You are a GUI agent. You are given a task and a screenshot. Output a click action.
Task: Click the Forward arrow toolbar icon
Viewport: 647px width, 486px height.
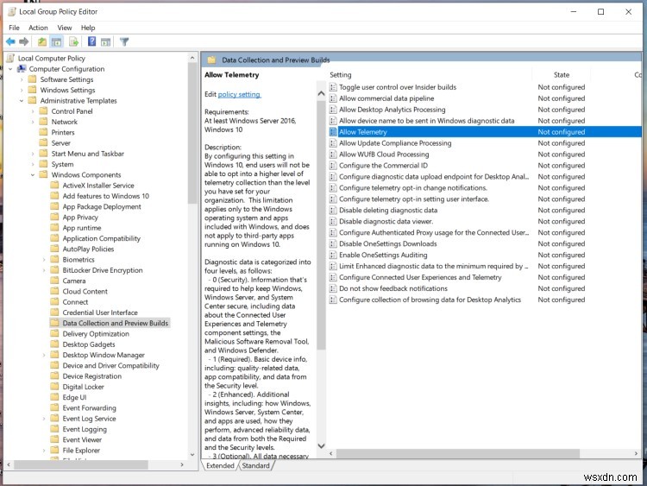24,41
